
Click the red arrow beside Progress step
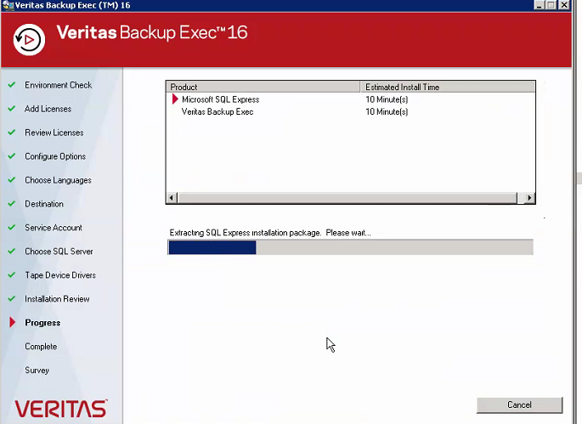[12, 323]
